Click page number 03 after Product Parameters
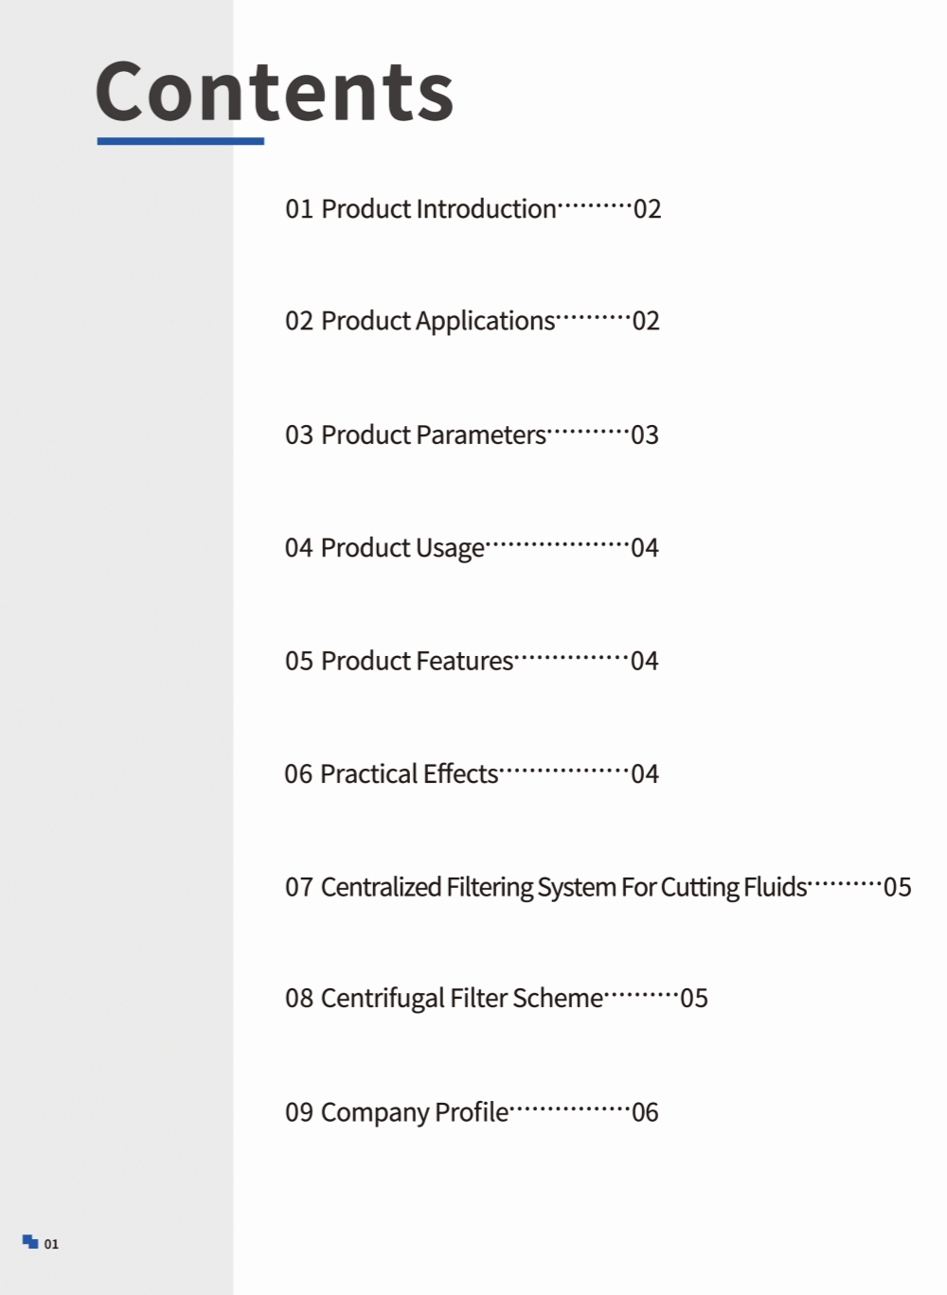 [x=645, y=435]
